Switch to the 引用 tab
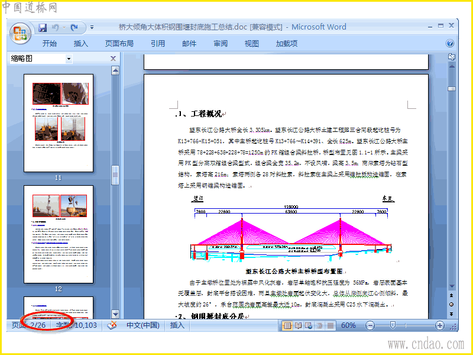 (158, 43)
